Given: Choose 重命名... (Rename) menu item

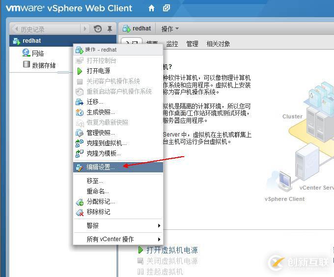Looking at the screenshot, I should pyautogui.click(x=118, y=191).
